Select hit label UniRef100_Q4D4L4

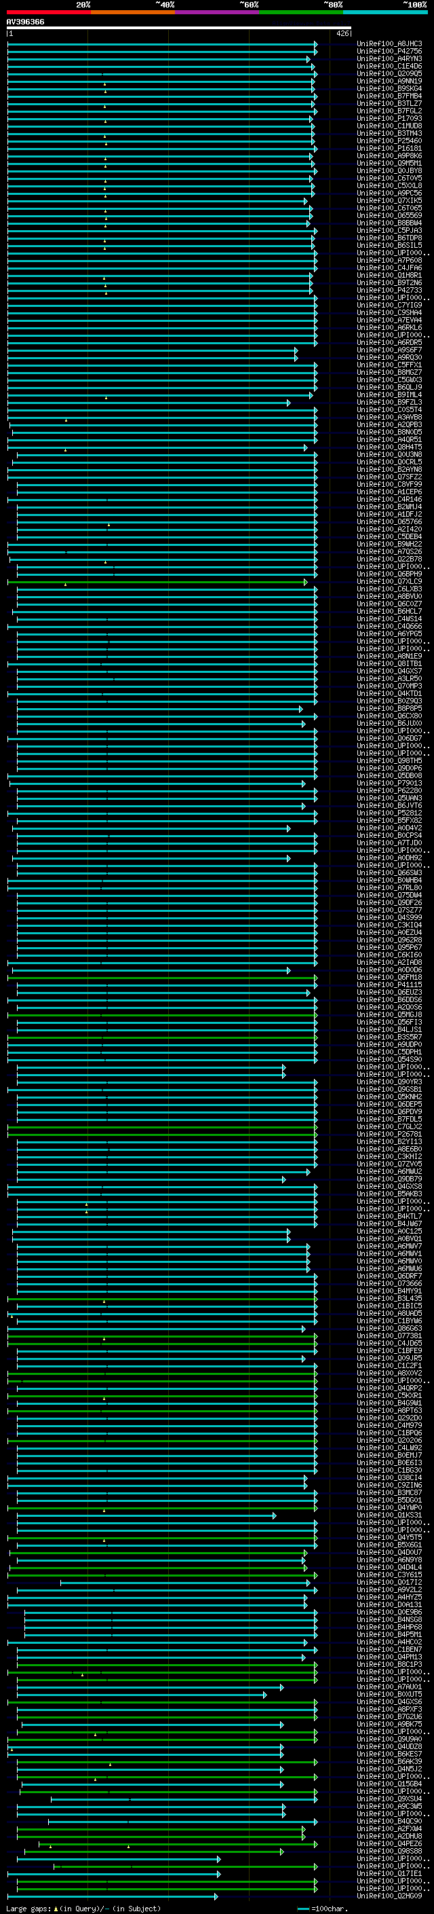(x=389, y=1567)
